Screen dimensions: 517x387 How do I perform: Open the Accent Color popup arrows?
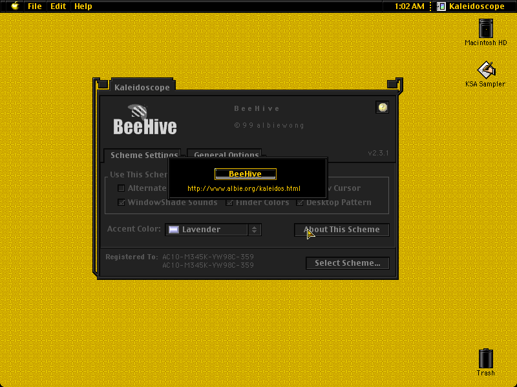point(254,230)
